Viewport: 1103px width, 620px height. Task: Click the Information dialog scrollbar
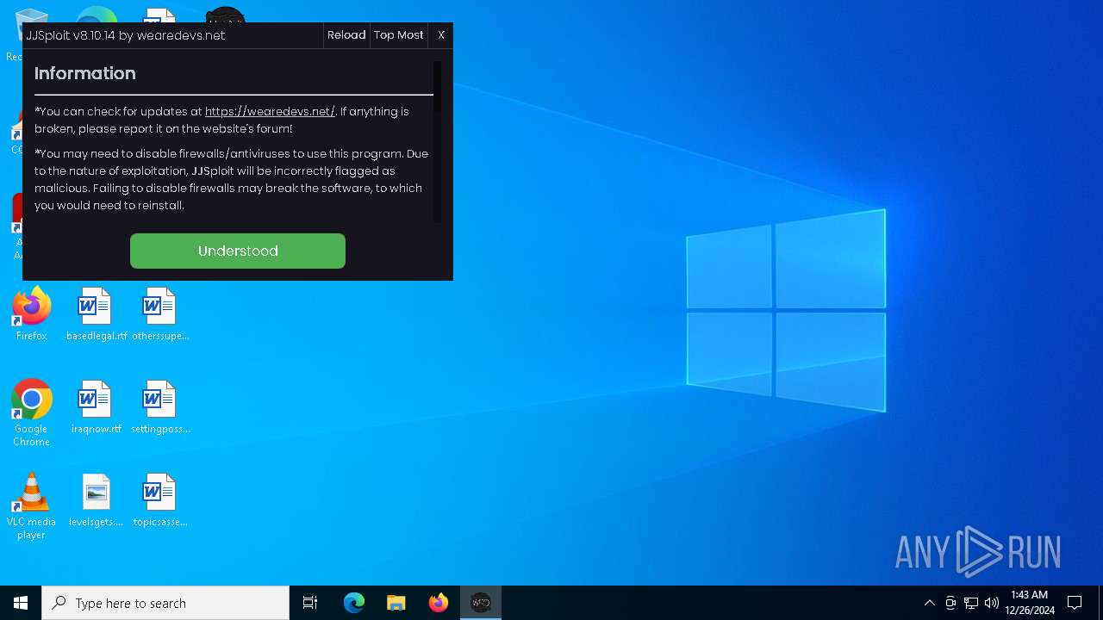tap(437, 86)
